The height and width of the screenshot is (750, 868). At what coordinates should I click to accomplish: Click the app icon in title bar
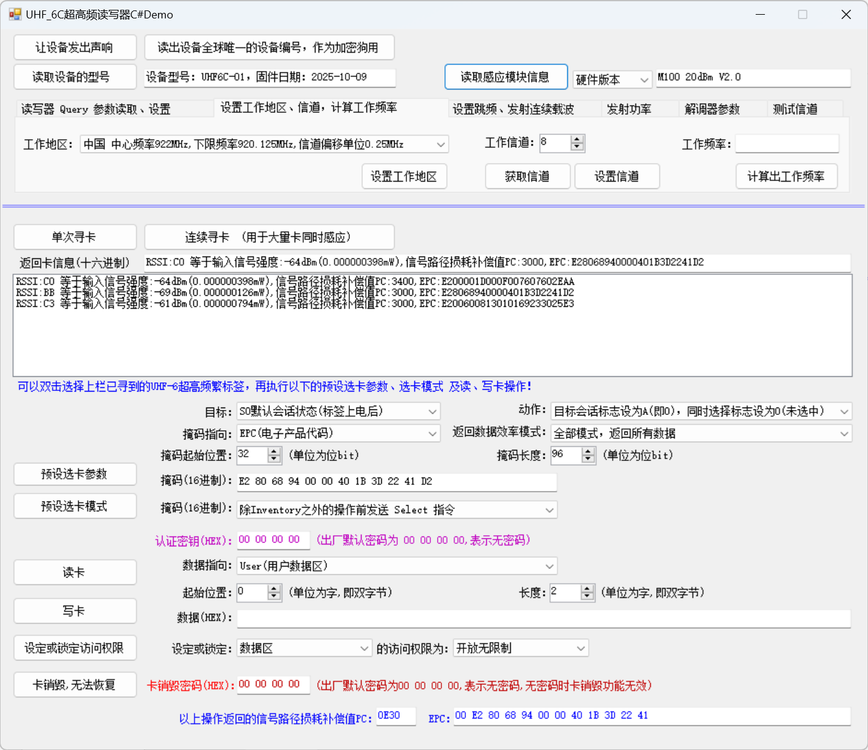coord(15,14)
